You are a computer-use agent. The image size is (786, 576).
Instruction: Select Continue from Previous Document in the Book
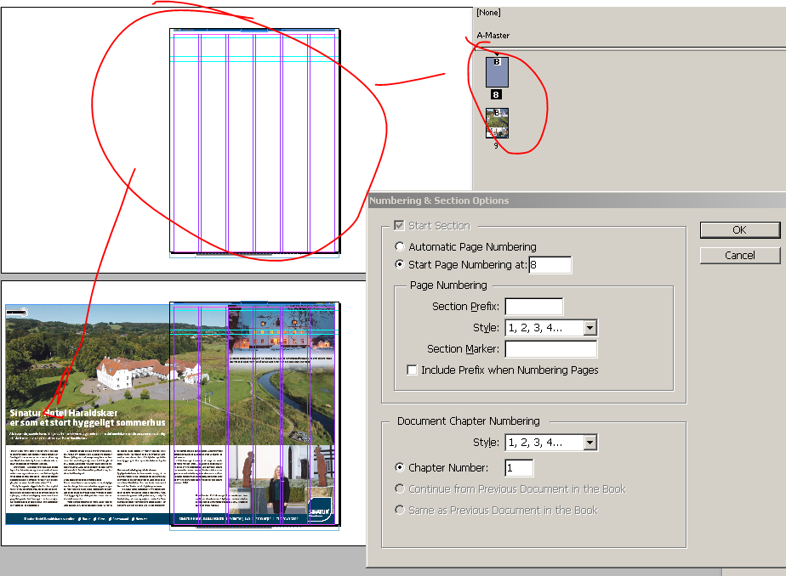click(400, 488)
